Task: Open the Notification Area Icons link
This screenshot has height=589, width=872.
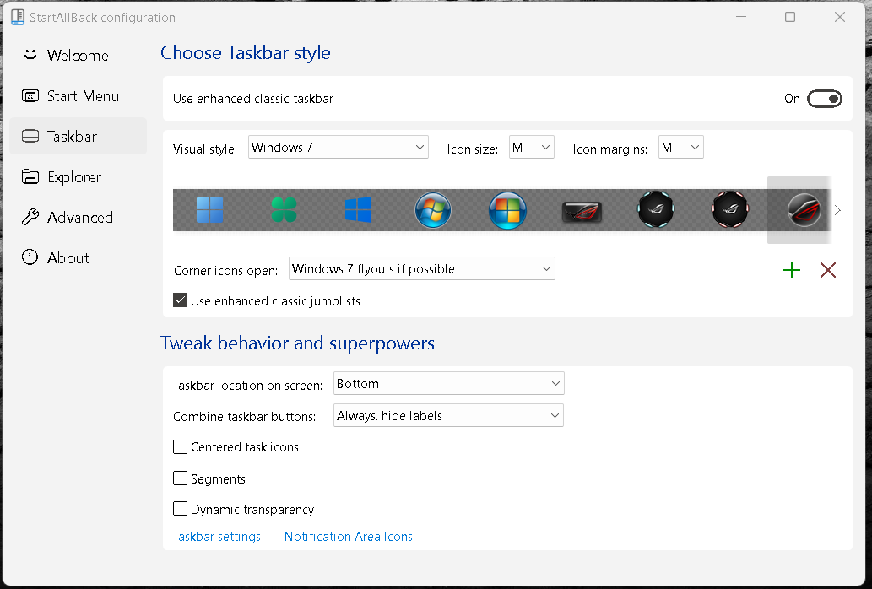Action: (349, 537)
